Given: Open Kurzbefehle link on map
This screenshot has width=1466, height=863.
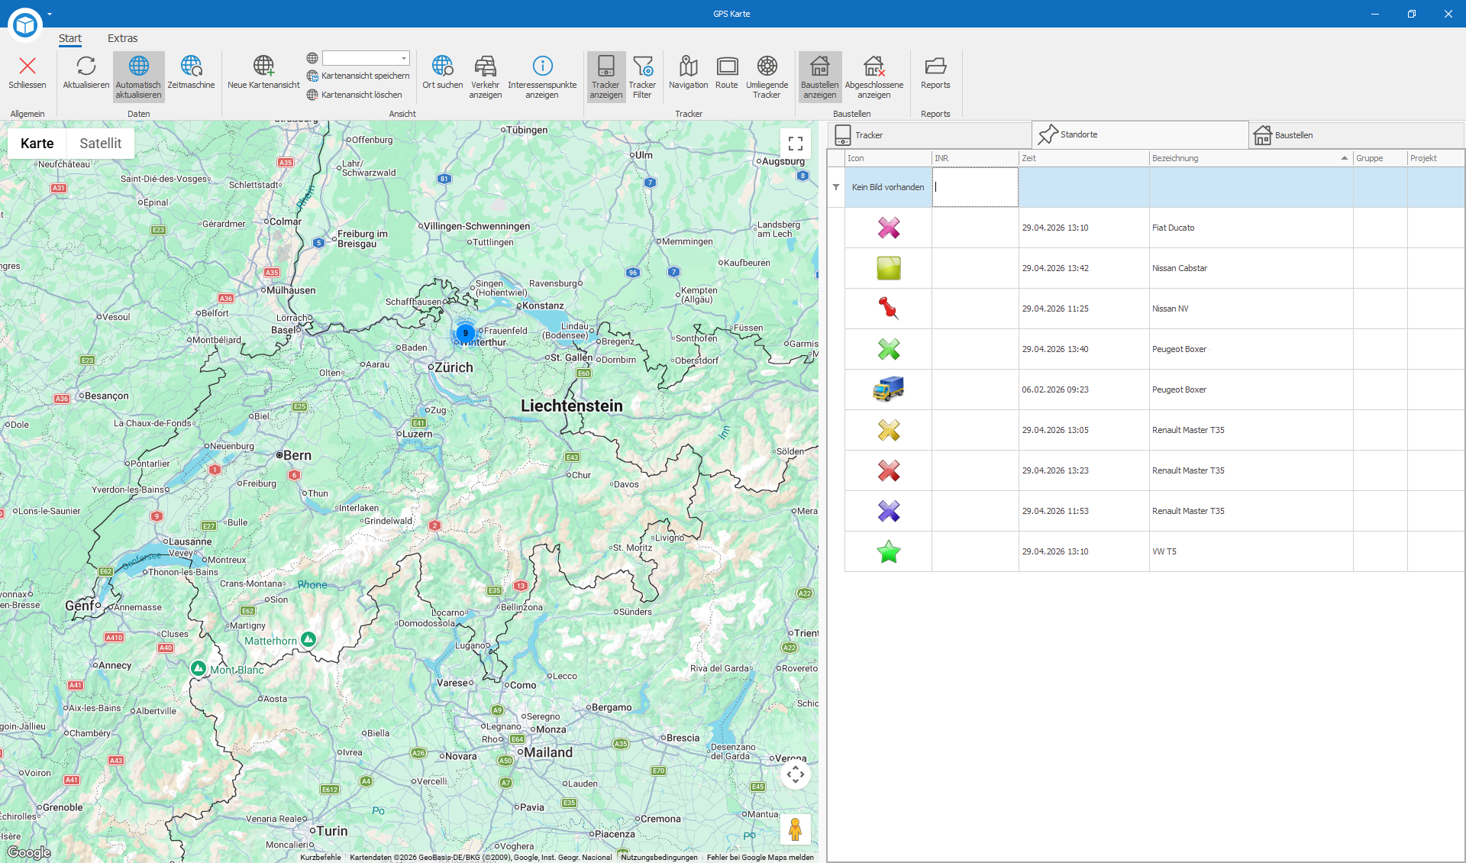Looking at the screenshot, I should [321, 857].
